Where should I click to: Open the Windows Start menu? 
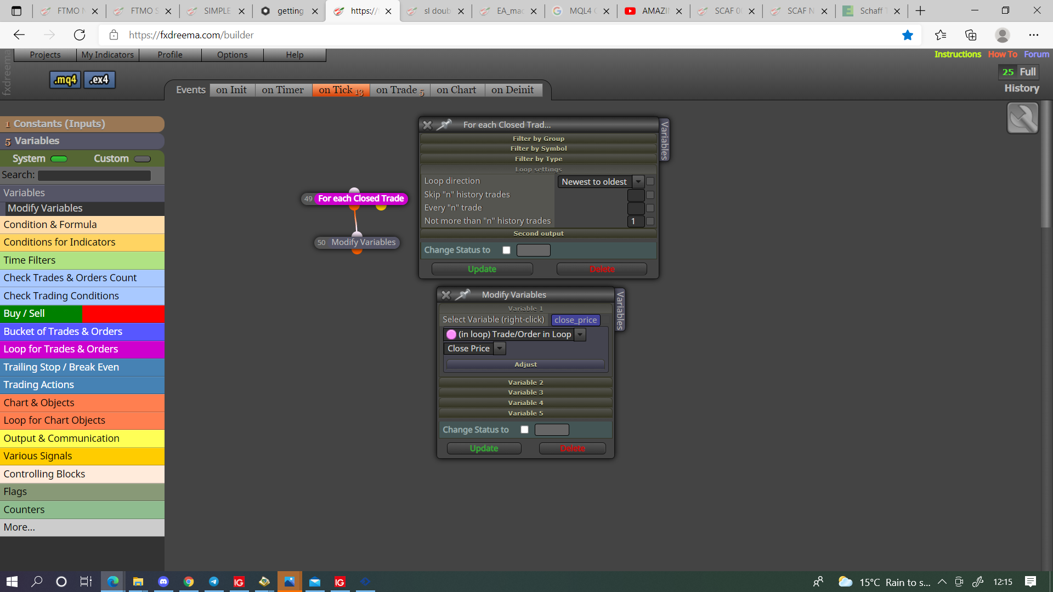12,582
